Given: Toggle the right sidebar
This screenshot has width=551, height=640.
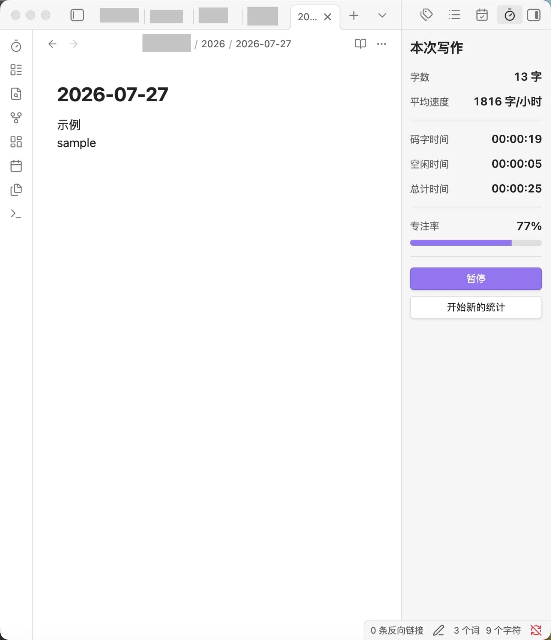Looking at the screenshot, I should pos(534,15).
